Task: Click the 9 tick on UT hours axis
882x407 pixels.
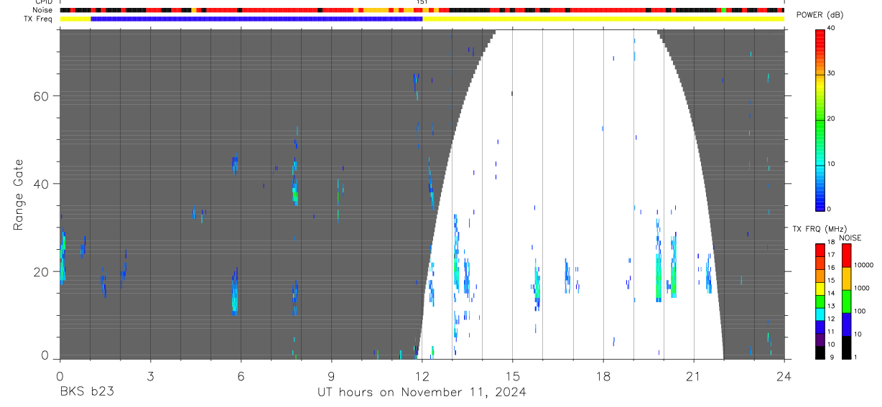Action: pyautogui.click(x=331, y=375)
